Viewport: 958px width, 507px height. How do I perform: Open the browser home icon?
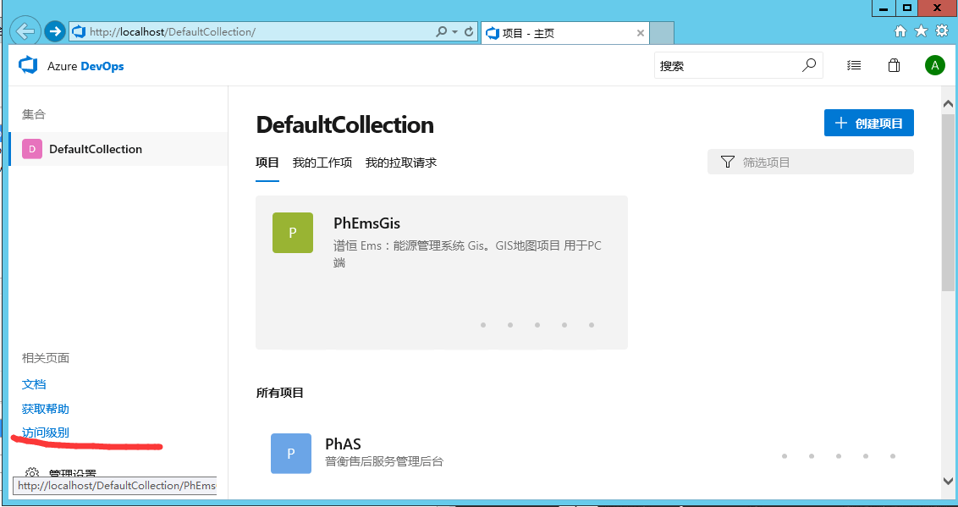(x=900, y=31)
